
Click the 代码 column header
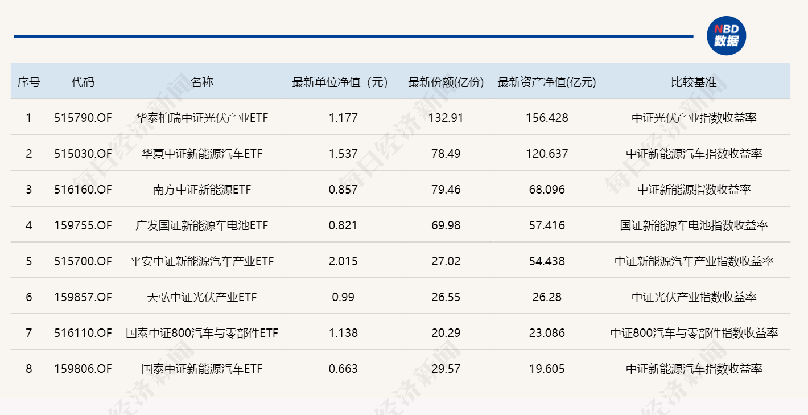pyautogui.click(x=83, y=82)
